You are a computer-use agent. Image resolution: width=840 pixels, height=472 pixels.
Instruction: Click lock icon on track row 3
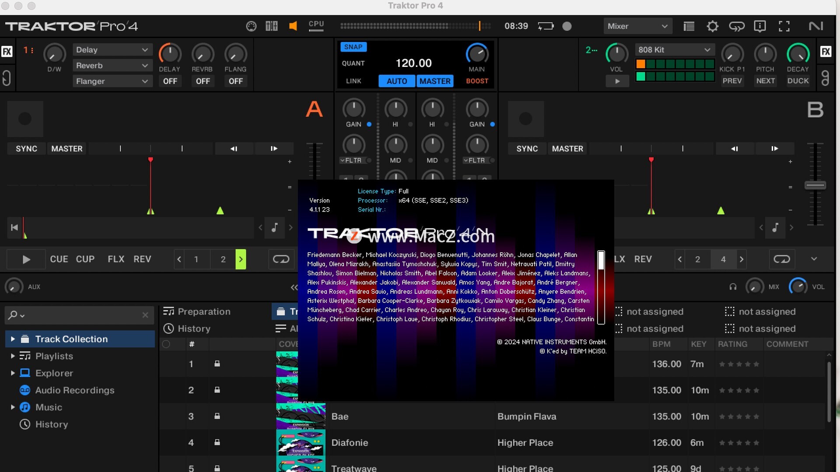(x=217, y=416)
